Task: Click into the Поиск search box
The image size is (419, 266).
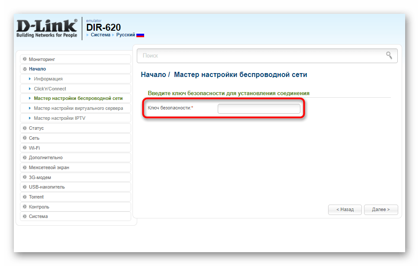Action: pyautogui.click(x=267, y=55)
